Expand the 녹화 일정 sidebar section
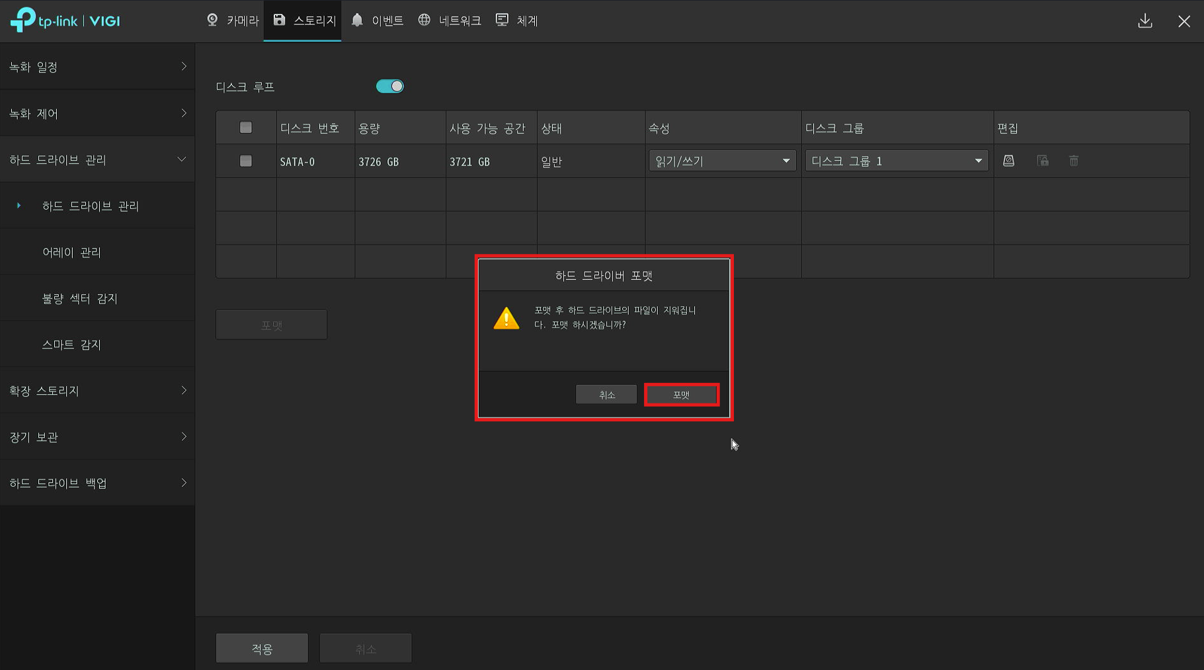The image size is (1204, 670). pos(97,67)
